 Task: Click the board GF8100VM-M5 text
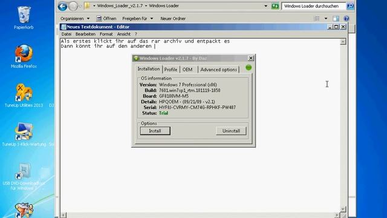pyautogui.click(x=174, y=96)
